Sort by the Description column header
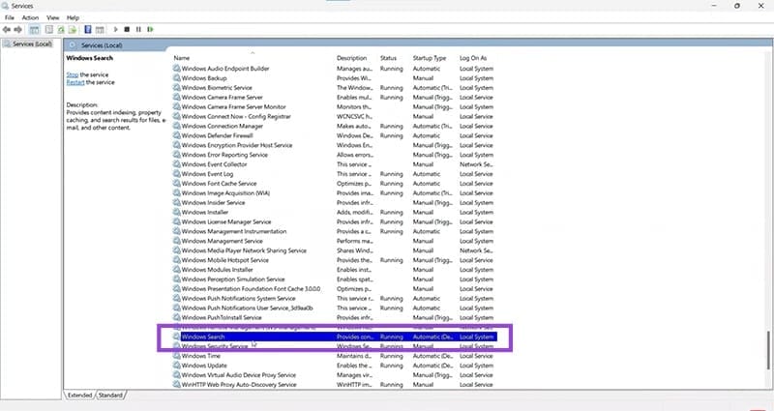 352,58
